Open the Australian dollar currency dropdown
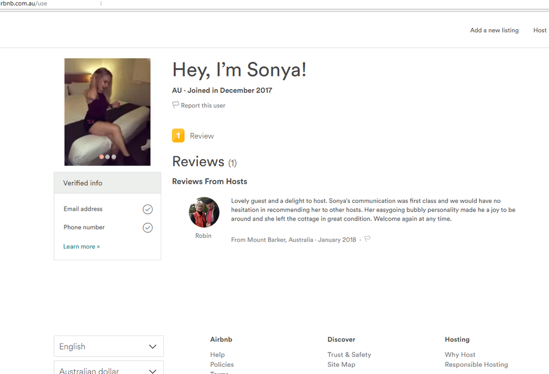Viewport: 549px width, 374px height. pyautogui.click(x=108, y=369)
